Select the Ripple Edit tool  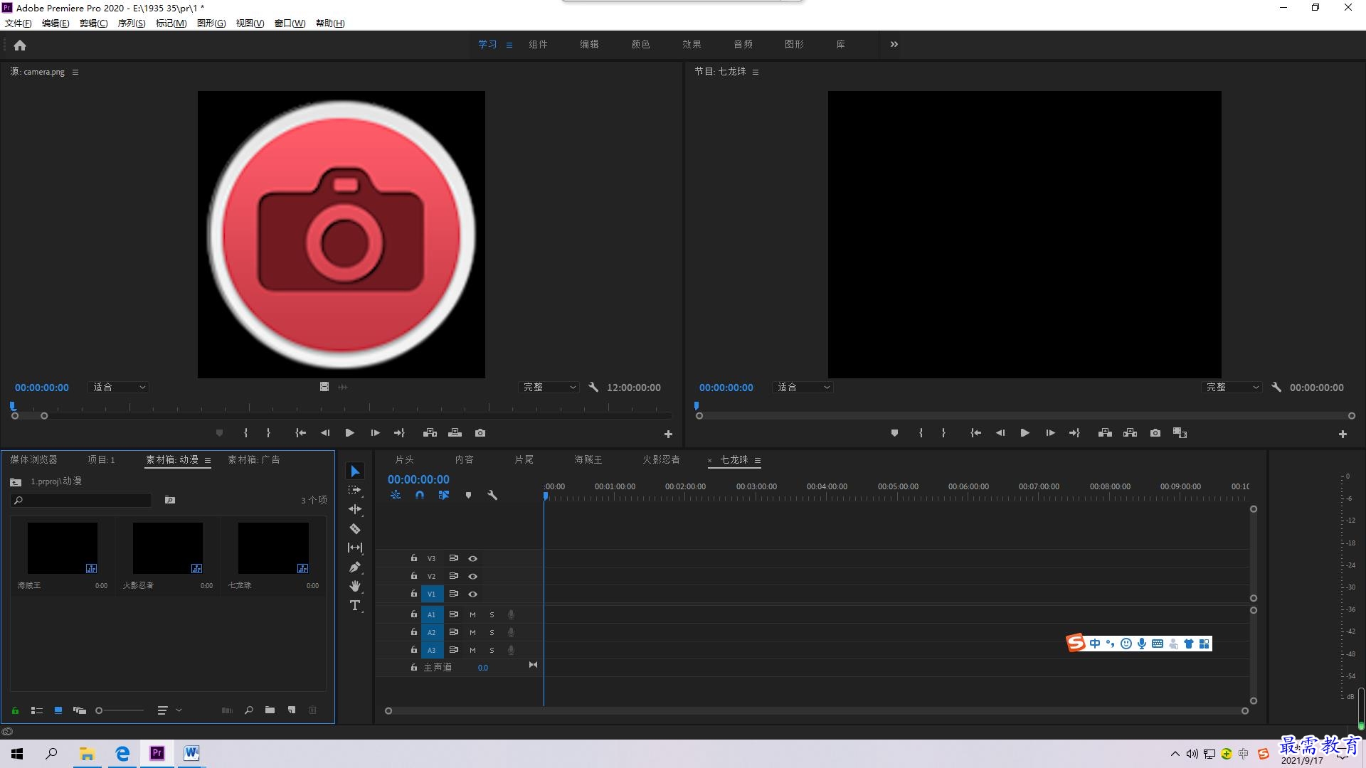355,509
